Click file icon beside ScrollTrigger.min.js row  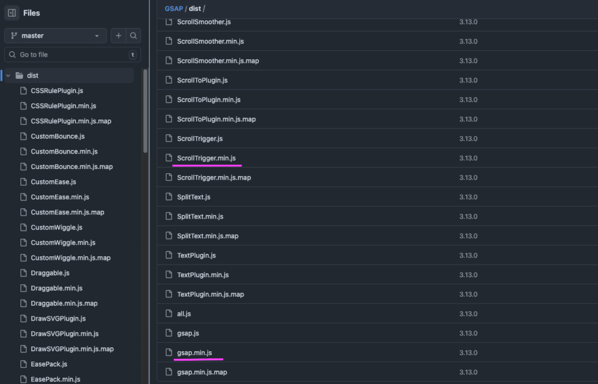[169, 158]
